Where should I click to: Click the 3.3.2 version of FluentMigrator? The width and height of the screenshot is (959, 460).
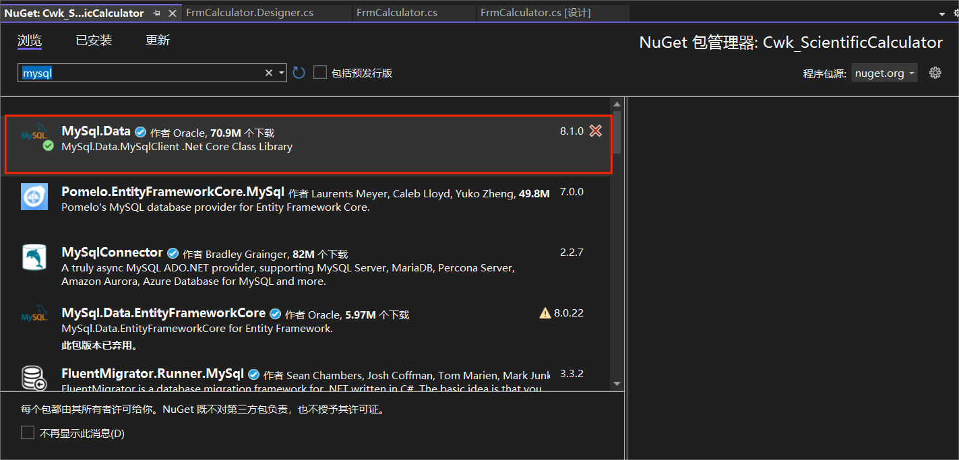click(571, 374)
